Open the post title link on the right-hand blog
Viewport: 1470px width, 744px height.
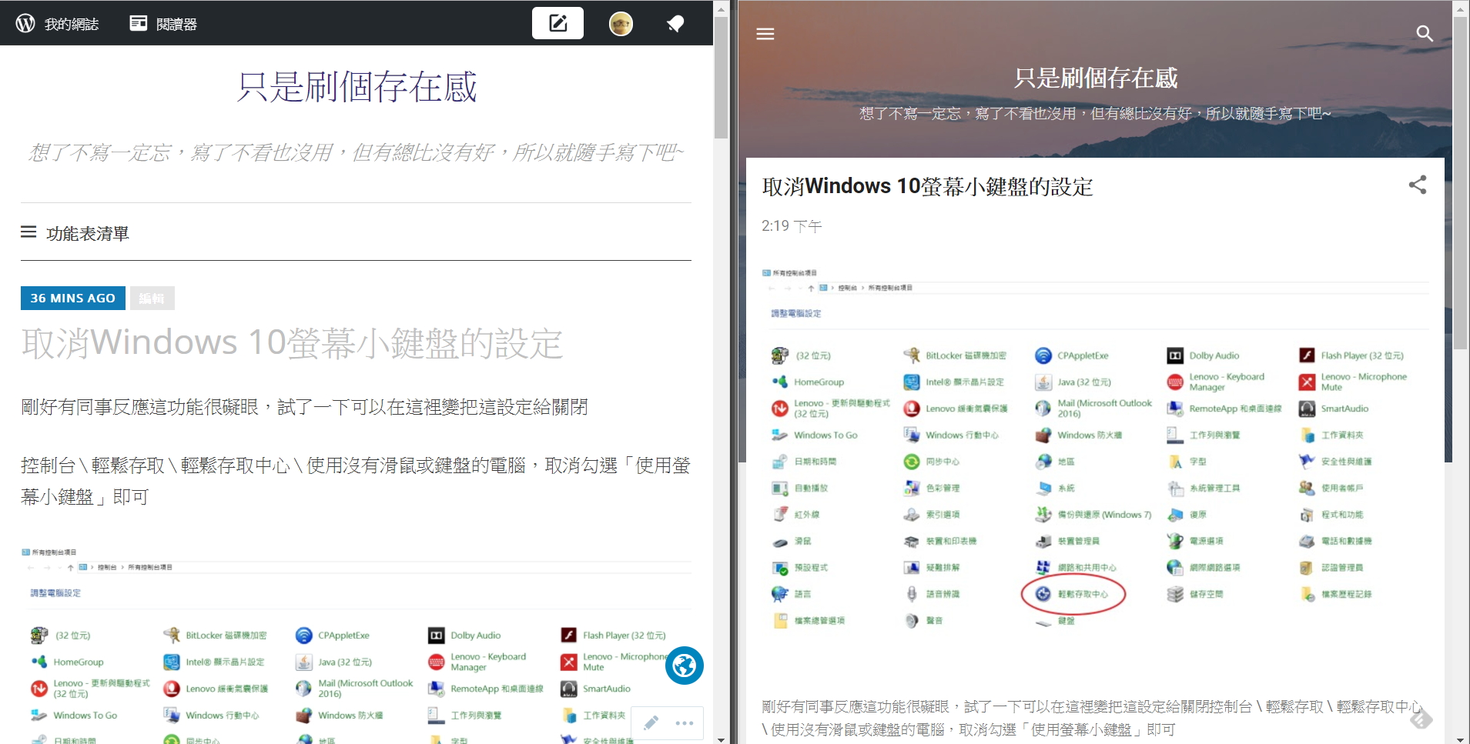(927, 186)
